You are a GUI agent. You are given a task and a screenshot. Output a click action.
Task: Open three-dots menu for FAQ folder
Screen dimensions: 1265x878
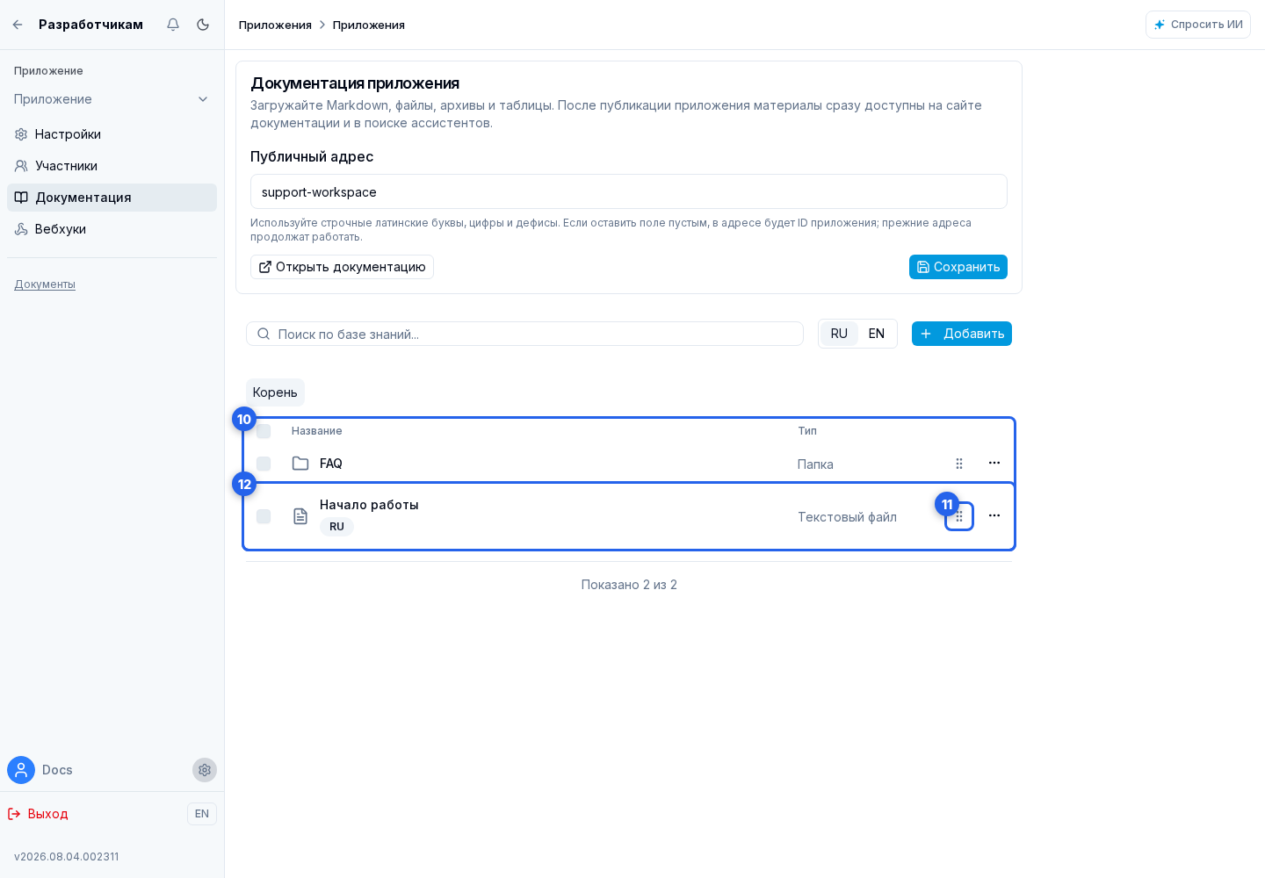coord(994,463)
